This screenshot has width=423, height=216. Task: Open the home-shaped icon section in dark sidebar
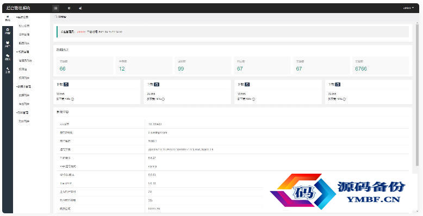[x=8, y=31]
